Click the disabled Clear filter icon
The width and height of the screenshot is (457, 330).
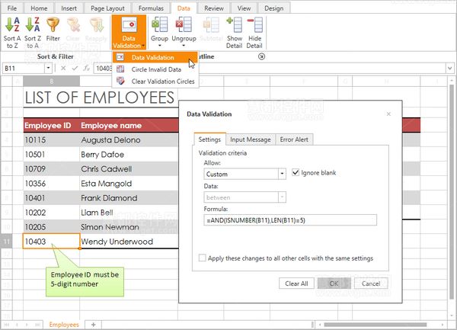[73, 24]
